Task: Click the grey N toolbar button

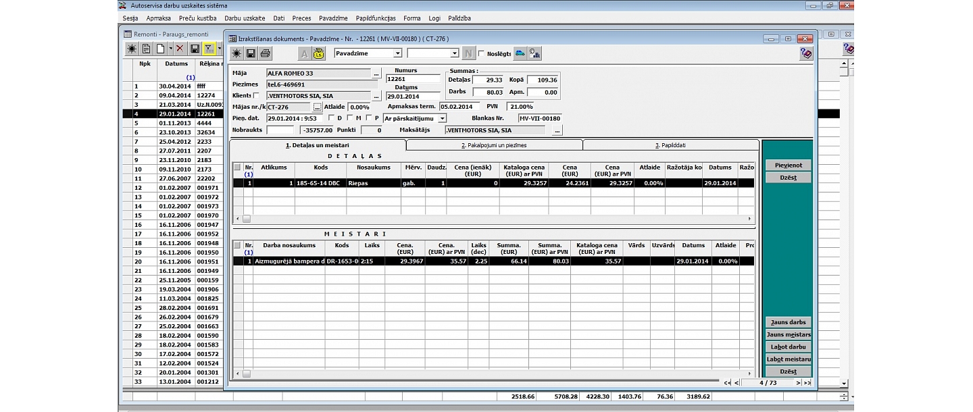Action: [x=469, y=53]
